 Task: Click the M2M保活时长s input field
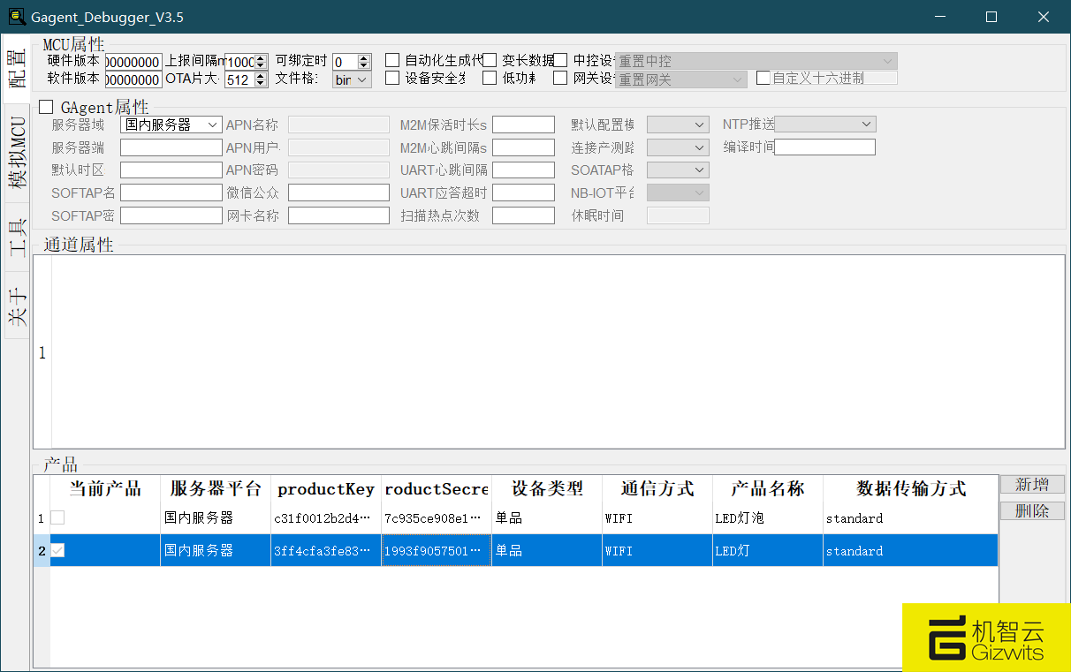tap(523, 125)
